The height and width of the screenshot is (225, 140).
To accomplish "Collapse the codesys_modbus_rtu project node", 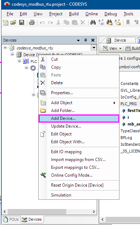I will [5, 47].
